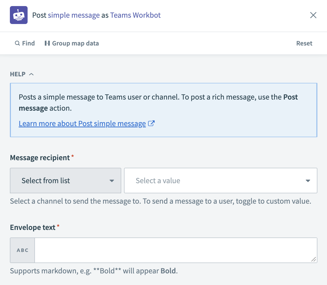Click the Group map data label
The height and width of the screenshot is (285, 327).
pos(75,43)
